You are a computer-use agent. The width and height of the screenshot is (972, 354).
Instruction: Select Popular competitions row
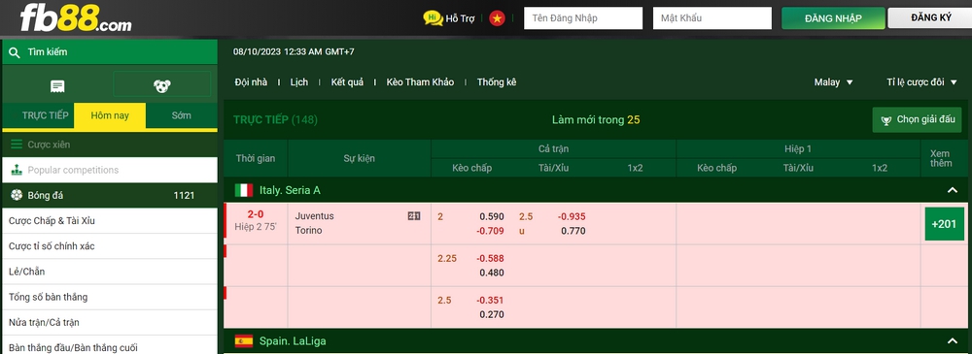click(x=110, y=170)
